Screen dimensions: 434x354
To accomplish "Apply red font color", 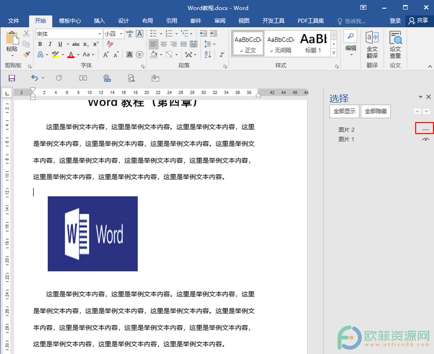I will coord(71,54).
